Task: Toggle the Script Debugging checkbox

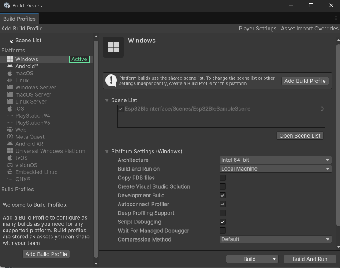Action: coord(223,222)
